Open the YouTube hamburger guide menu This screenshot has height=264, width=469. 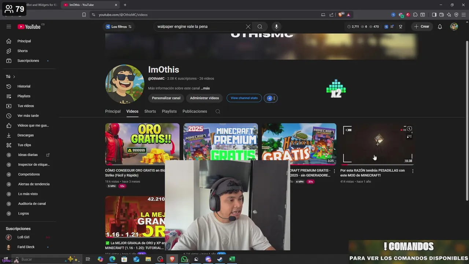point(9,26)
